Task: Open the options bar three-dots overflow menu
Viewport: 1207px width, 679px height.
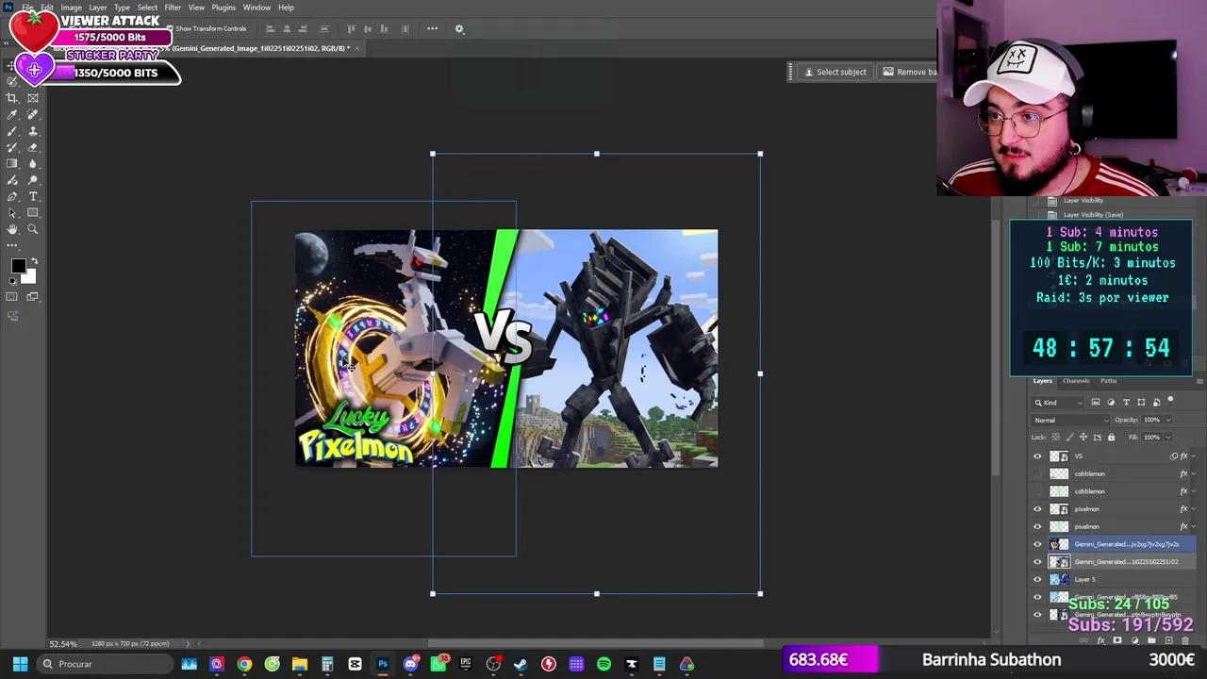Action: 432,28
